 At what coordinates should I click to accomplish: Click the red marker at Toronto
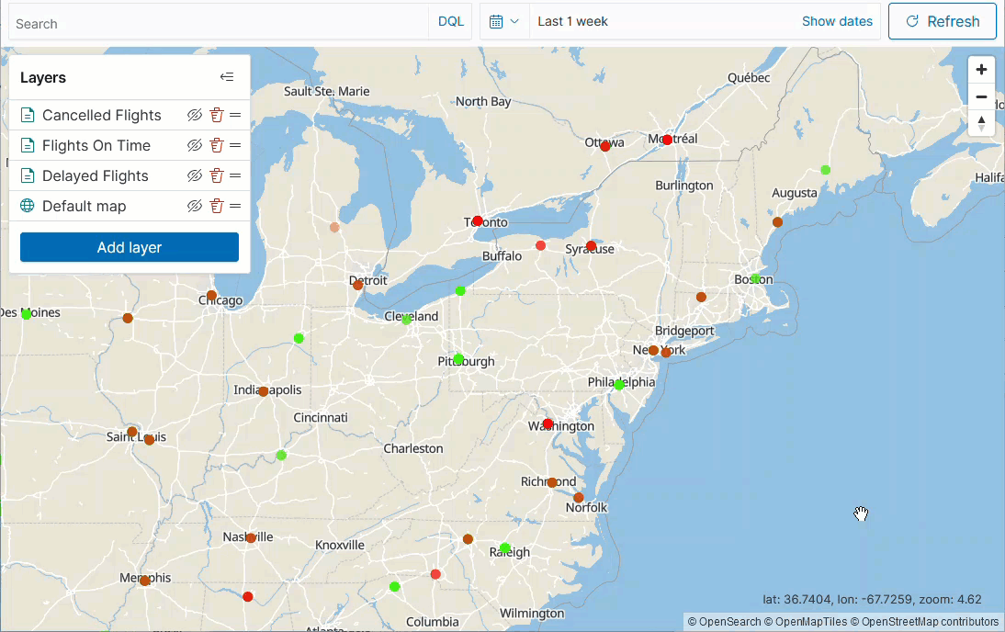pyautogui.click(x=478, y=220)
